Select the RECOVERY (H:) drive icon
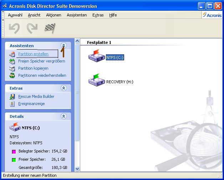Image resolution: width=224 pixels, height=180 pixels. point(96,80)
